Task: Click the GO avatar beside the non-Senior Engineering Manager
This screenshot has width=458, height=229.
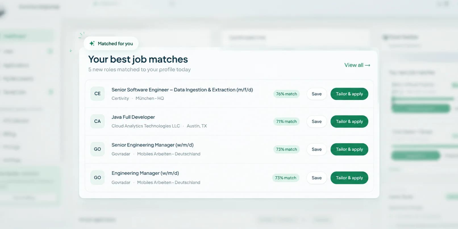Action: 97,178
